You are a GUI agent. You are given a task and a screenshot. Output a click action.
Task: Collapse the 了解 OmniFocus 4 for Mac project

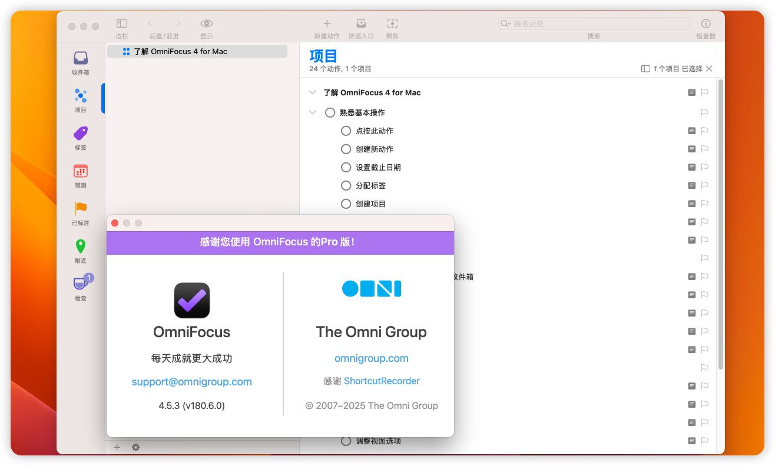coord(313,93)
